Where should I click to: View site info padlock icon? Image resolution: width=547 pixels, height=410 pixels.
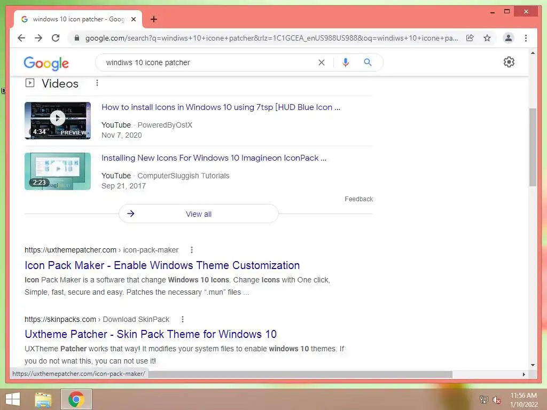[x=77, y=38]
